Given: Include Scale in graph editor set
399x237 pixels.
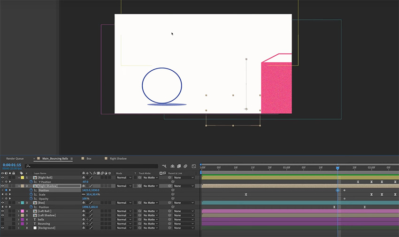Looking at the screenshot, I should [35, 194].
